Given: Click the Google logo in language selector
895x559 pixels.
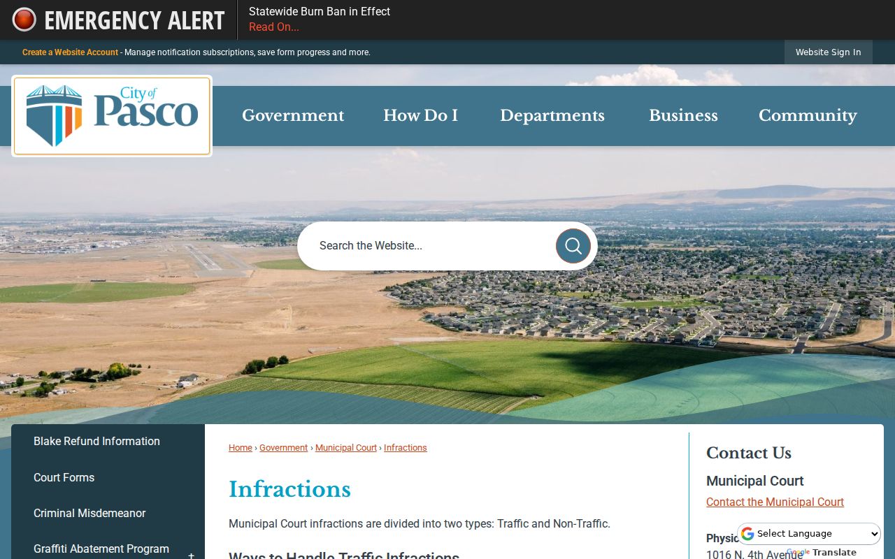Looking at the screenshot, I should tap(747, 534).
